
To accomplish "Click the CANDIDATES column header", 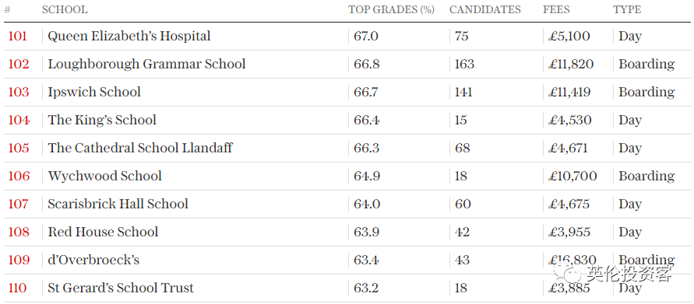I will click(x=485, y=10).
